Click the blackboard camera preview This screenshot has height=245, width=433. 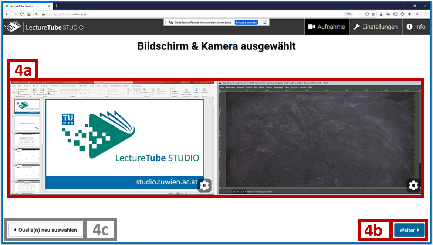pos(319,138)
